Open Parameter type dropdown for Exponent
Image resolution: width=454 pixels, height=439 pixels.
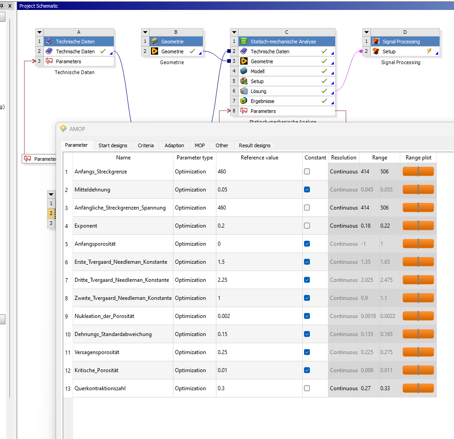click(194, 226)
